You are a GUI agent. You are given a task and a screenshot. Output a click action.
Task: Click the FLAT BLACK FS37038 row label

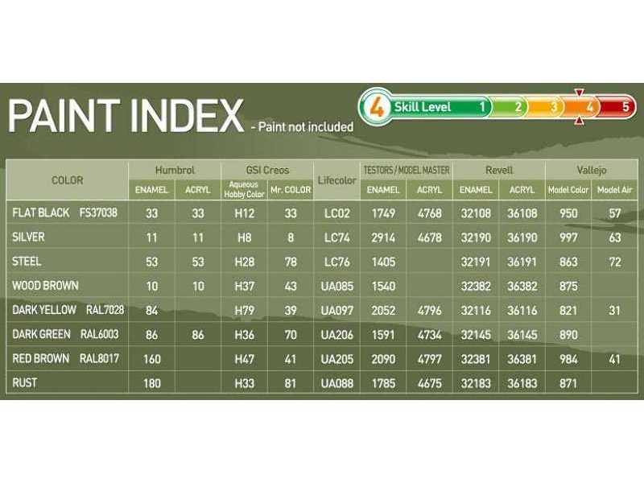click(x=65, y=213)
